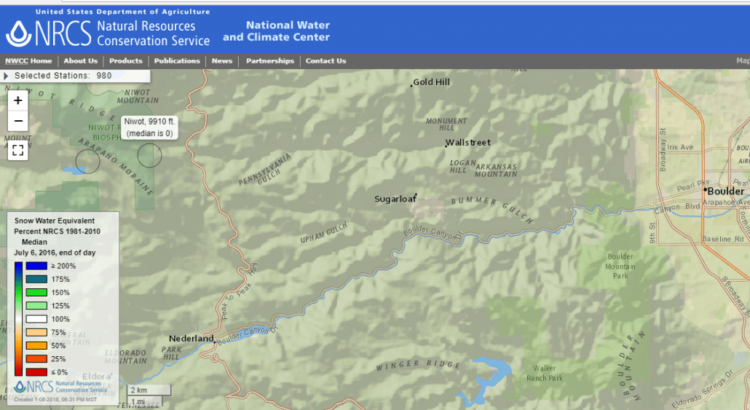This screenshot has width=750, height=410.
Task: Go to Contact Us page
Action: click(325, 60)
